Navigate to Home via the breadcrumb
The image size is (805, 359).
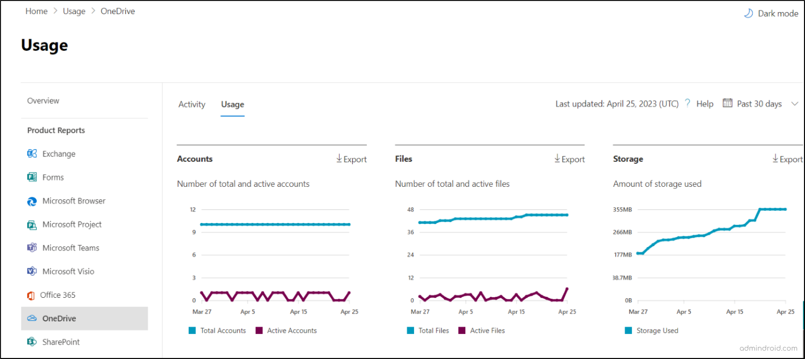pyautogui.click(x=36, y=10)
